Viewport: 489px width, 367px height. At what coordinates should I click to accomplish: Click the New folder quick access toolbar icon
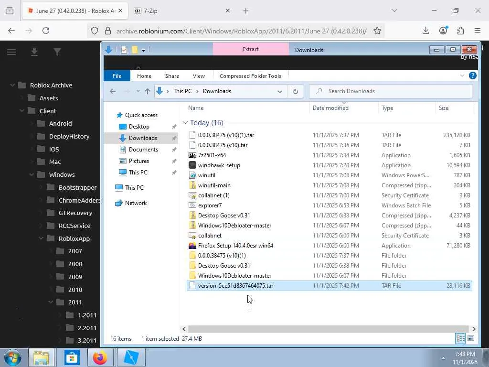[134, 50]
